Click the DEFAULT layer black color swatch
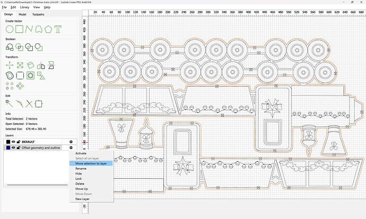 8,142
